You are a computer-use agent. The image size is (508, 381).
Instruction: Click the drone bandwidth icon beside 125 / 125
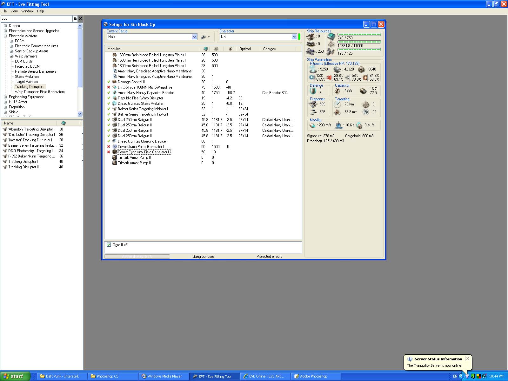click(x=331, y=51)
